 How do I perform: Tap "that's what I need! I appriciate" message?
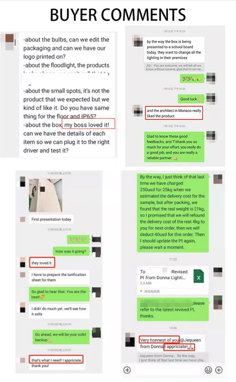click(x=56, y=360)
